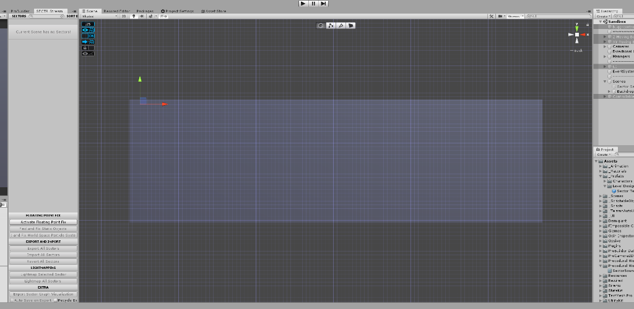Select the Hierarchy tab
Screen dimensions: 634x309
tap(608, 11)
